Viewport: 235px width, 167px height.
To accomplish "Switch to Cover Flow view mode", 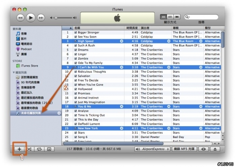I will 177,17.
